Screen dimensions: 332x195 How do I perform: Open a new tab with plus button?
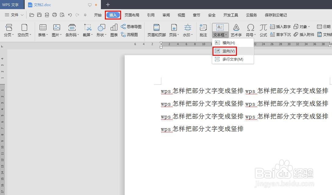(108, 5)
